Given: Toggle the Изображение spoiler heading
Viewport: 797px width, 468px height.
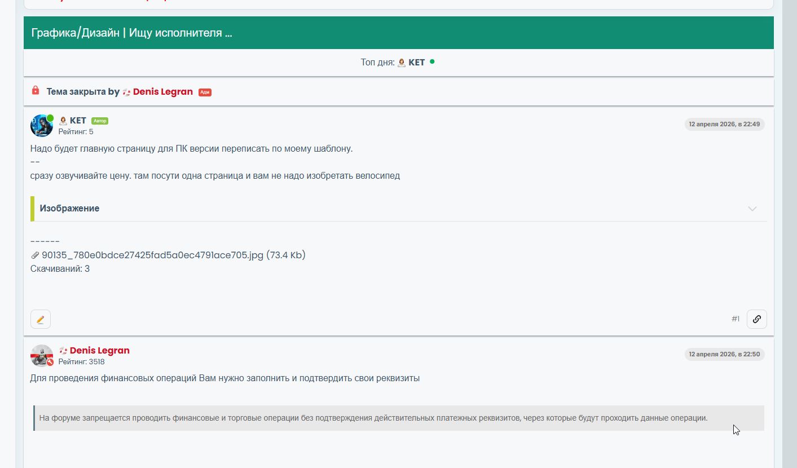Looking at the screenshot, I should pos(69,209).
